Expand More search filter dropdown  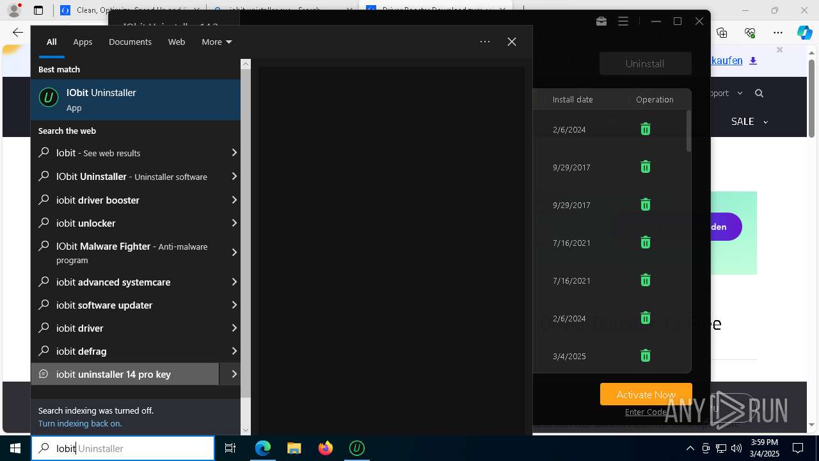pyautogui.click(x=217, y=42)
